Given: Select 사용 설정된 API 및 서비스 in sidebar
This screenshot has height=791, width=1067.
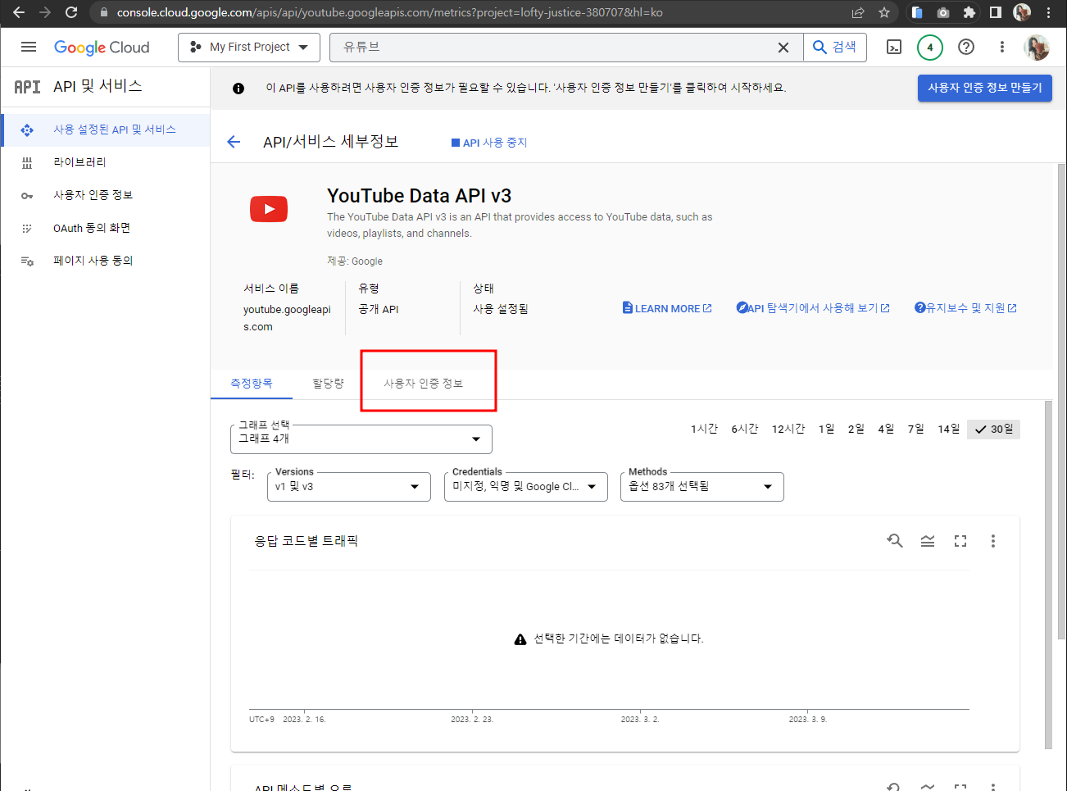Looking at the screenshot, I should point(107,130).
